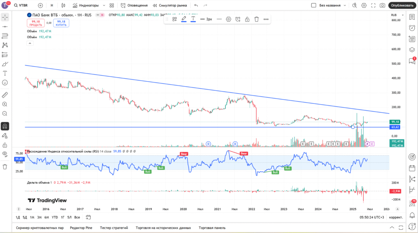The image size is (418, 233).
Task: Expand the favorites indicators arrow
Action: tap(104, 5)
